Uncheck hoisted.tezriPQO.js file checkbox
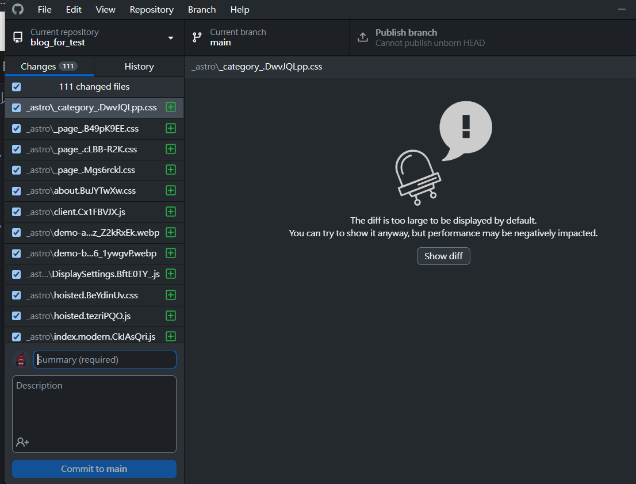 pyautogui.click(x=17, y=316)
